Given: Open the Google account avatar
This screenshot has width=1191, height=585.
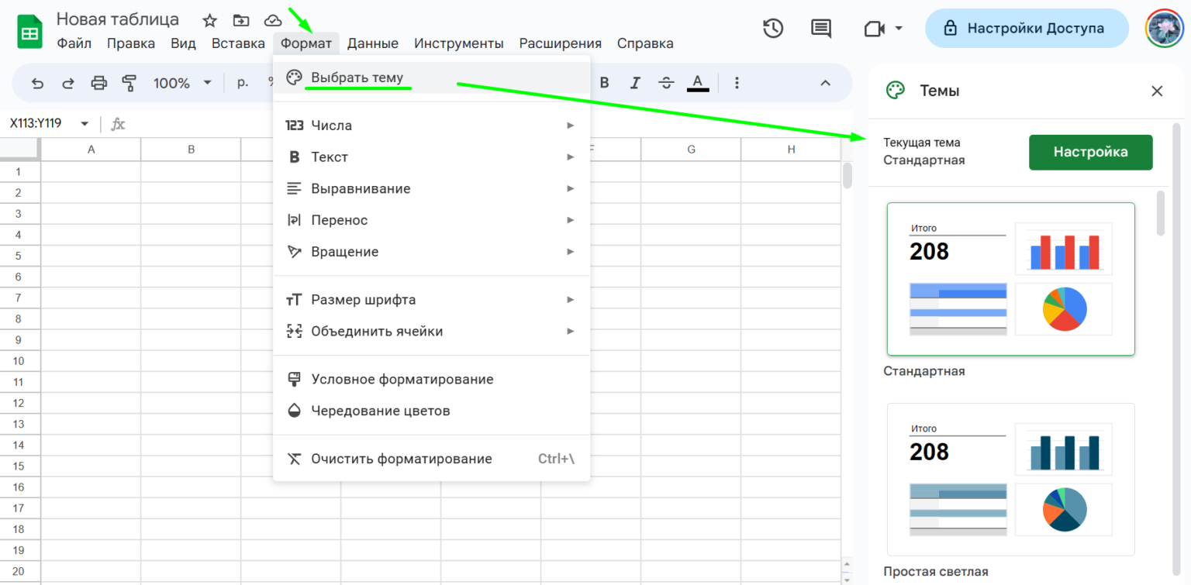Looking at the screenshot, I should pyautogui.click(x=1163, y=29).
